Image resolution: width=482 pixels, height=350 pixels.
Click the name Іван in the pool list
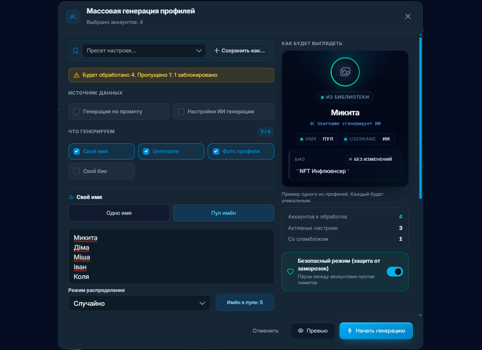pos(80,267)
